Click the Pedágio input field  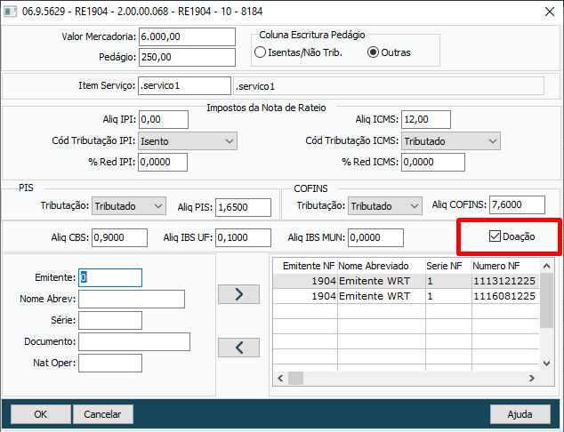187,57
